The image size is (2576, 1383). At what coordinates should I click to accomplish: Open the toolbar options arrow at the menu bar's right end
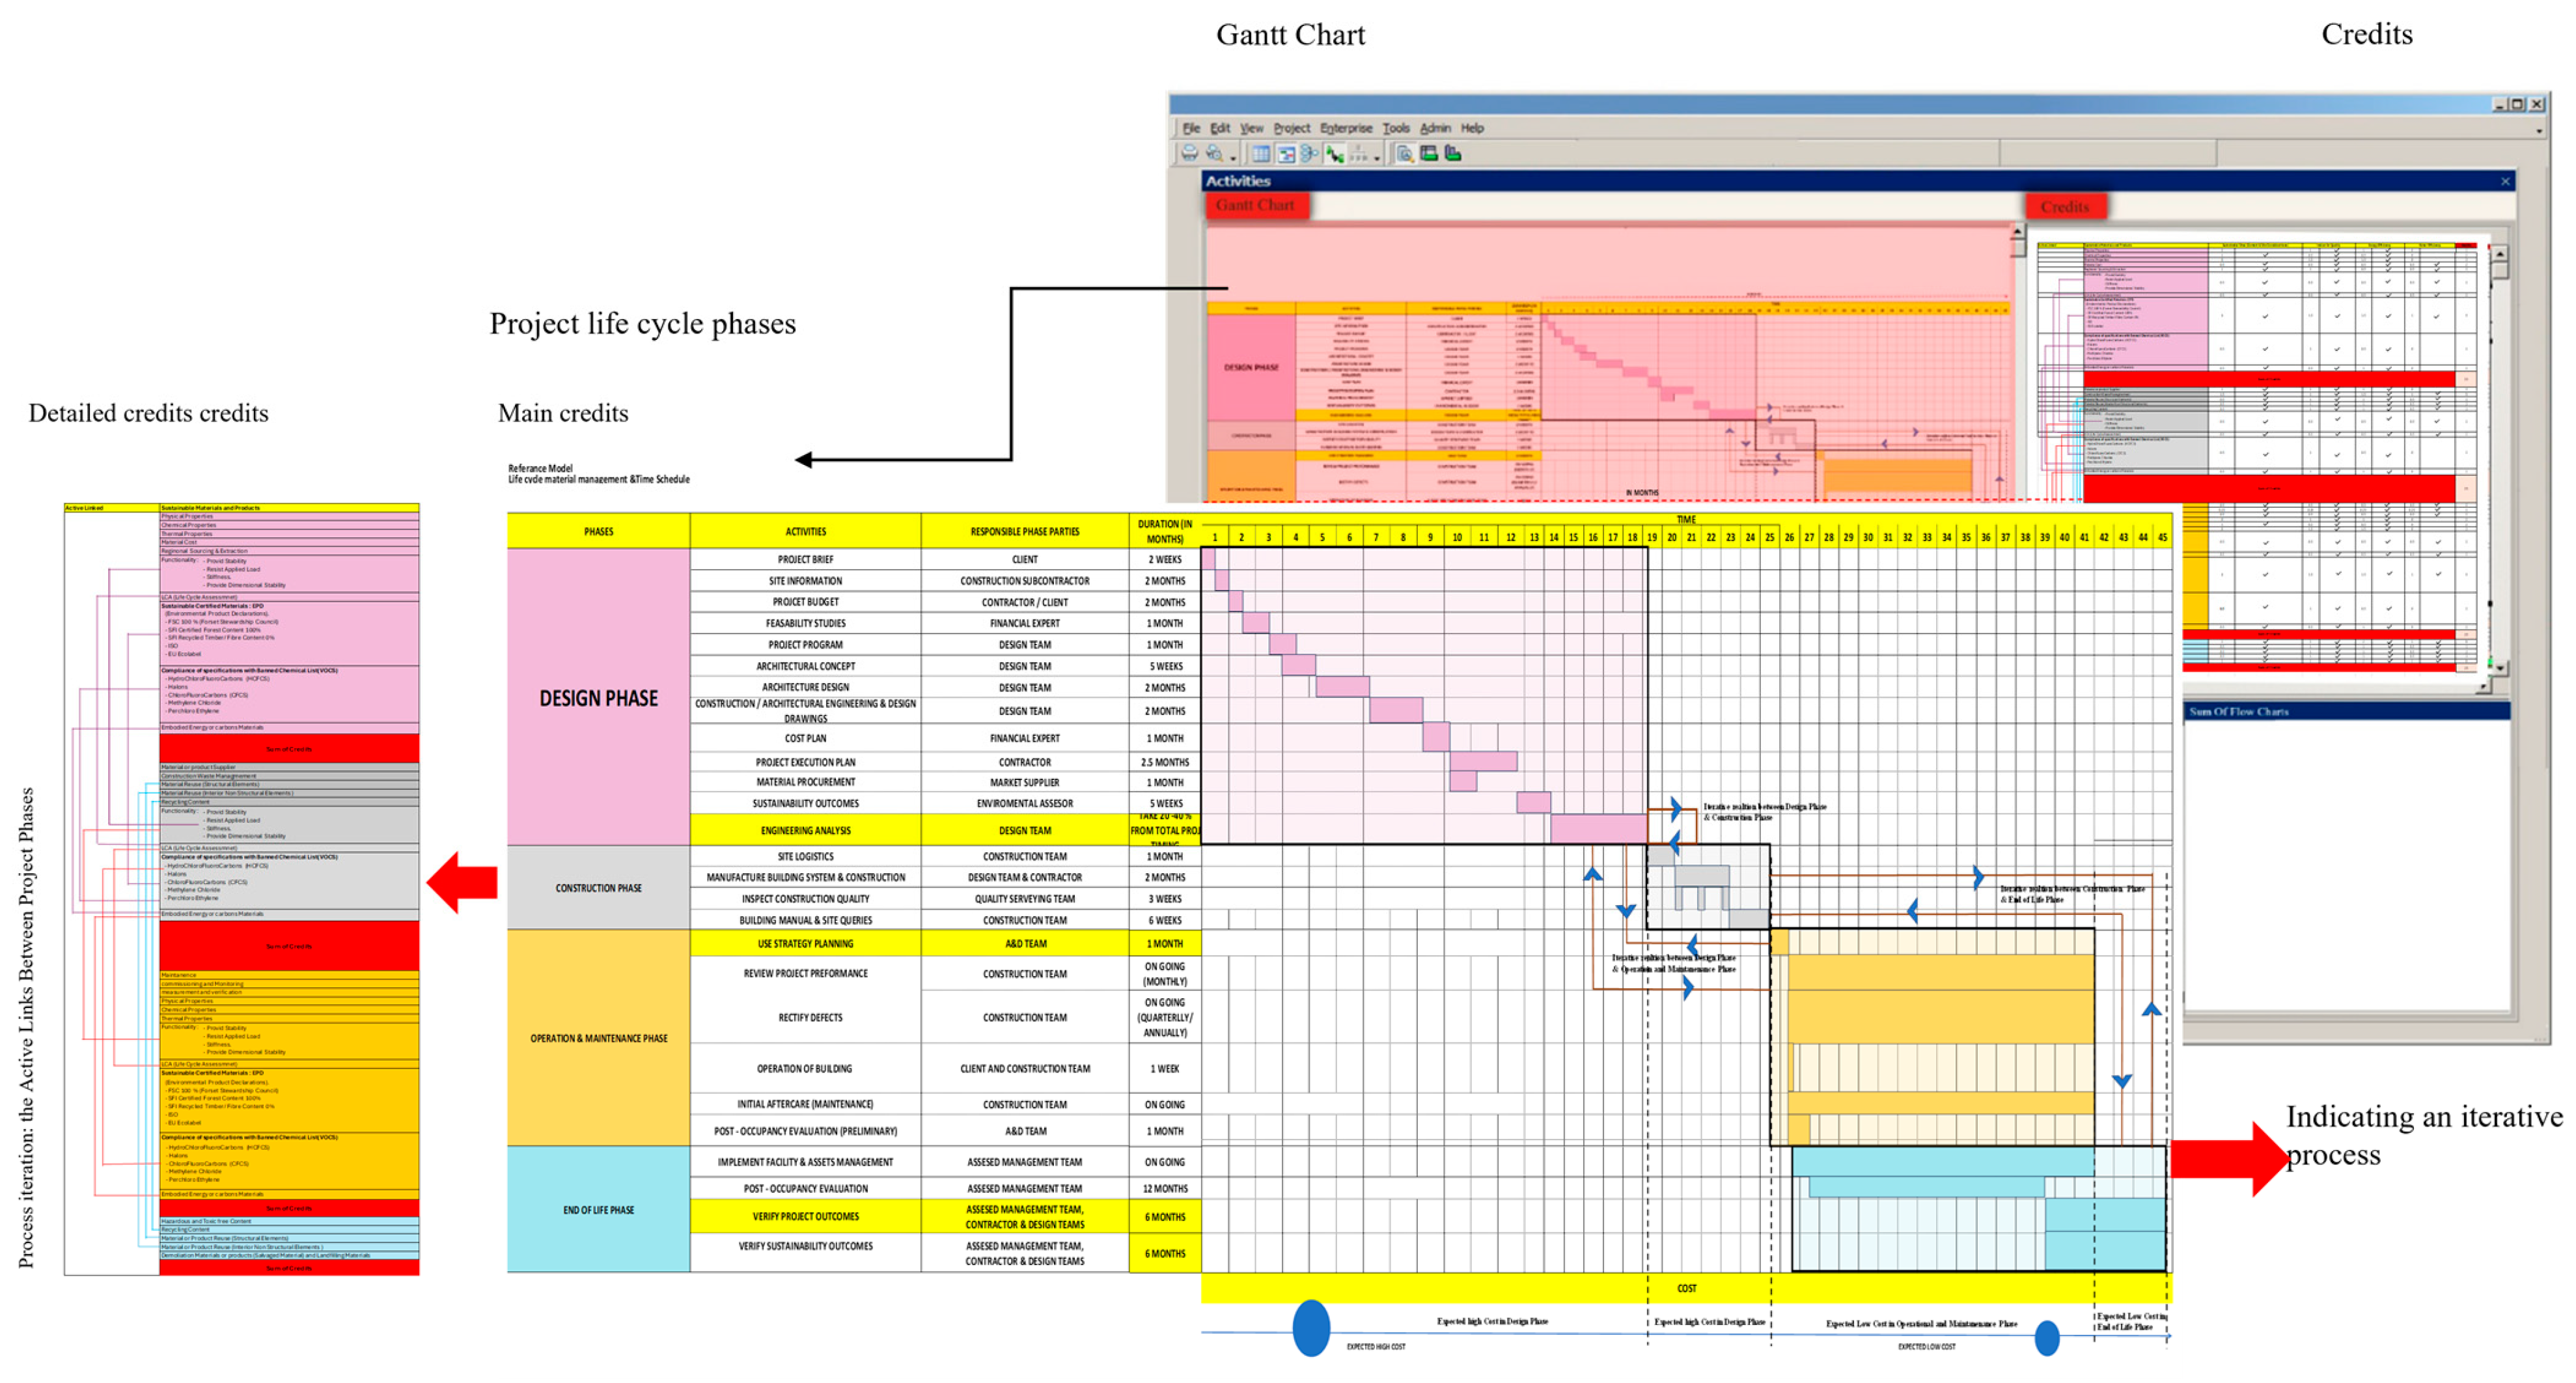(x=2538, y=131)
